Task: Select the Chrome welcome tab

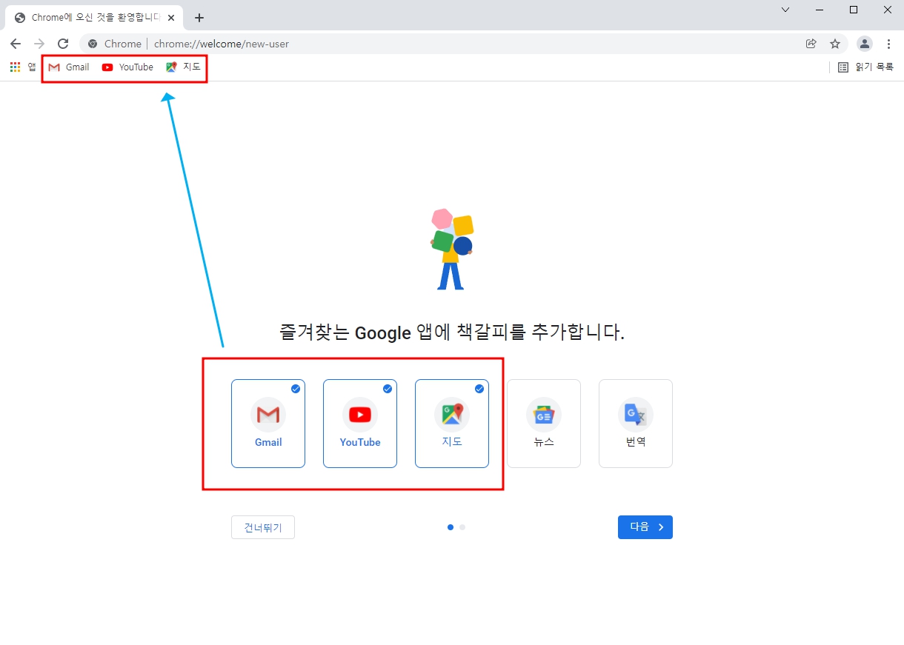Action: point(95,18)
